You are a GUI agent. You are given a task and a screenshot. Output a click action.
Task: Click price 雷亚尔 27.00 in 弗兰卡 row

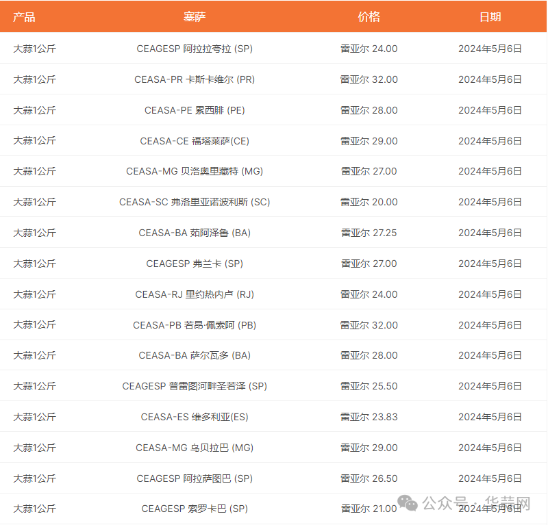point(369,264)
